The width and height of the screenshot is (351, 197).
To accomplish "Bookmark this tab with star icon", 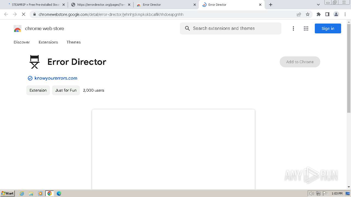I will [308, 15].
